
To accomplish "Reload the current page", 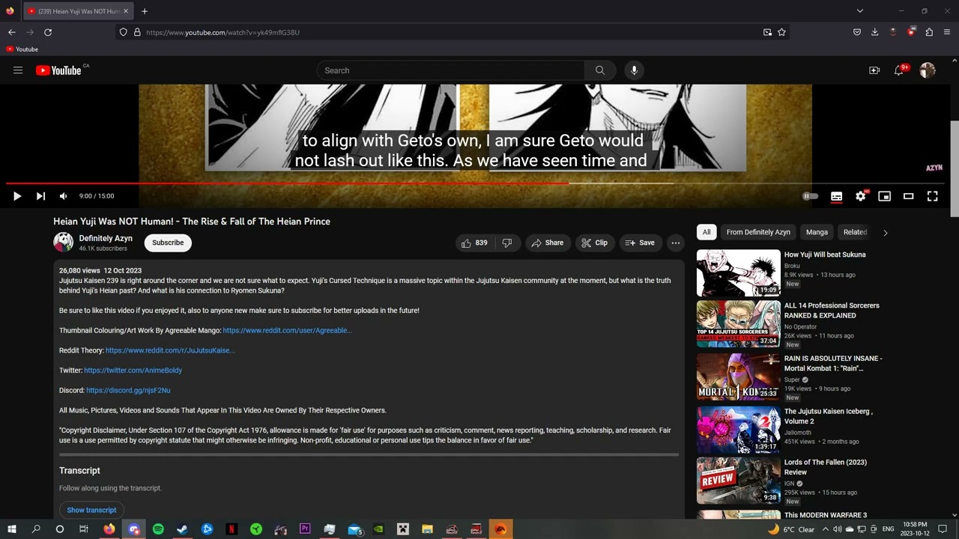I will [48, 32].
